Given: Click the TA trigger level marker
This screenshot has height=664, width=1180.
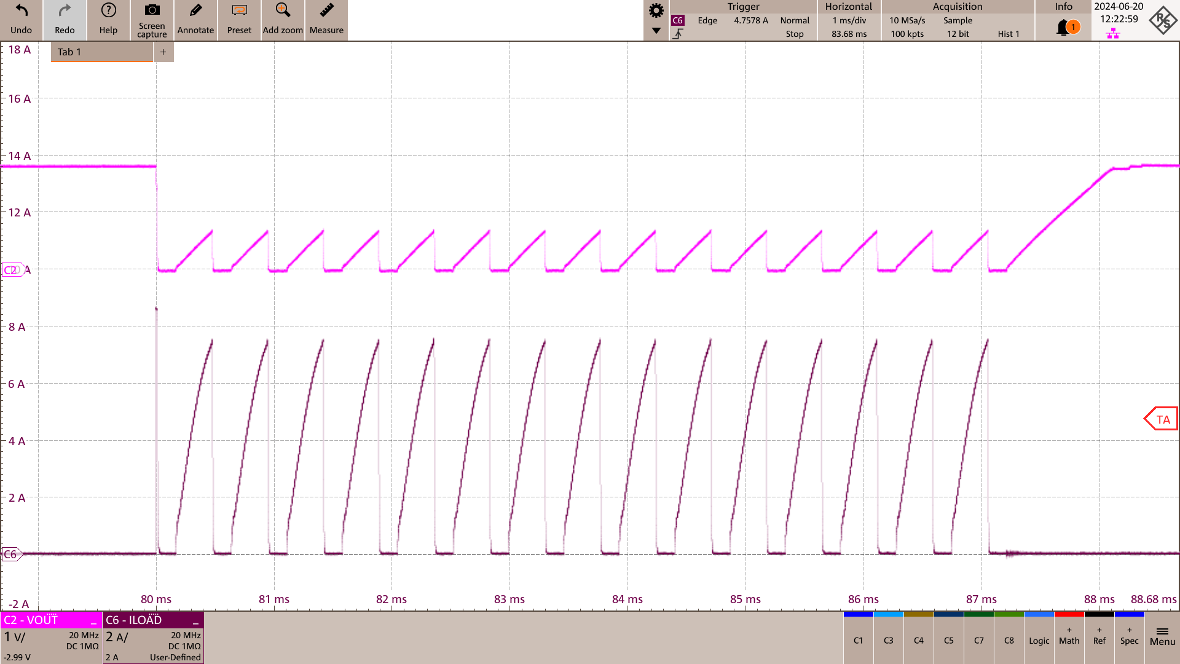Looking at the screenshot, I should pos(1161,419).
